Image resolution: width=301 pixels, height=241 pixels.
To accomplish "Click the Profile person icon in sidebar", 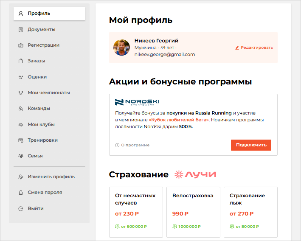I will point(20,14).
